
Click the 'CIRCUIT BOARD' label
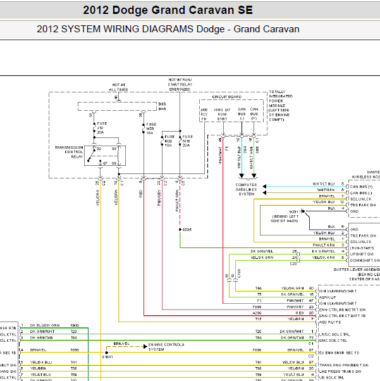pyautogui.click(x=227, y=97)
